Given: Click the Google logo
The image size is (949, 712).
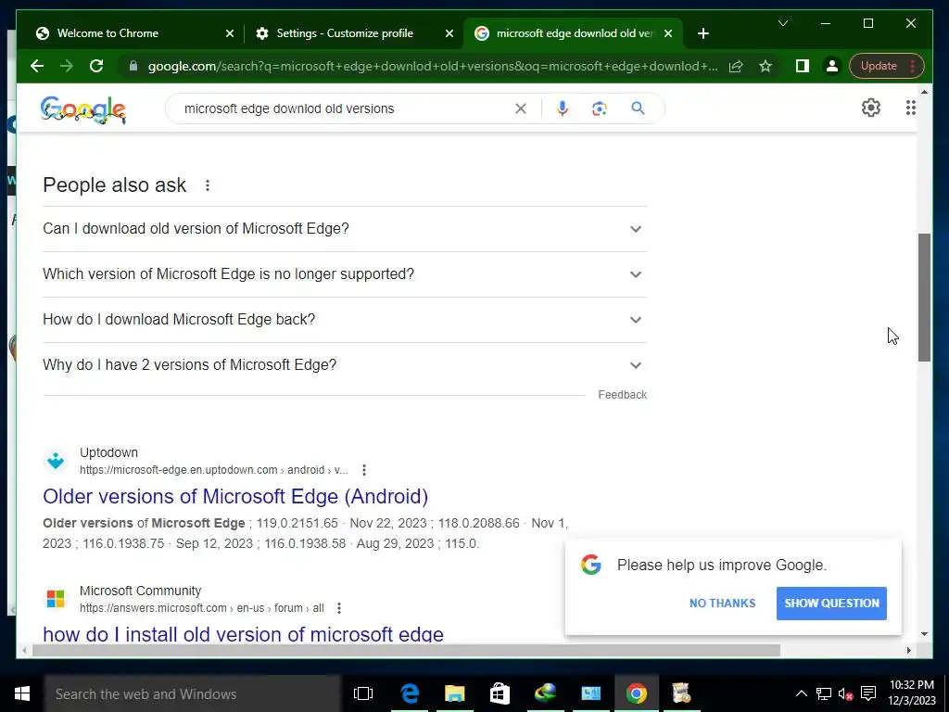Looking at the screenshot, I should point(83,109).
